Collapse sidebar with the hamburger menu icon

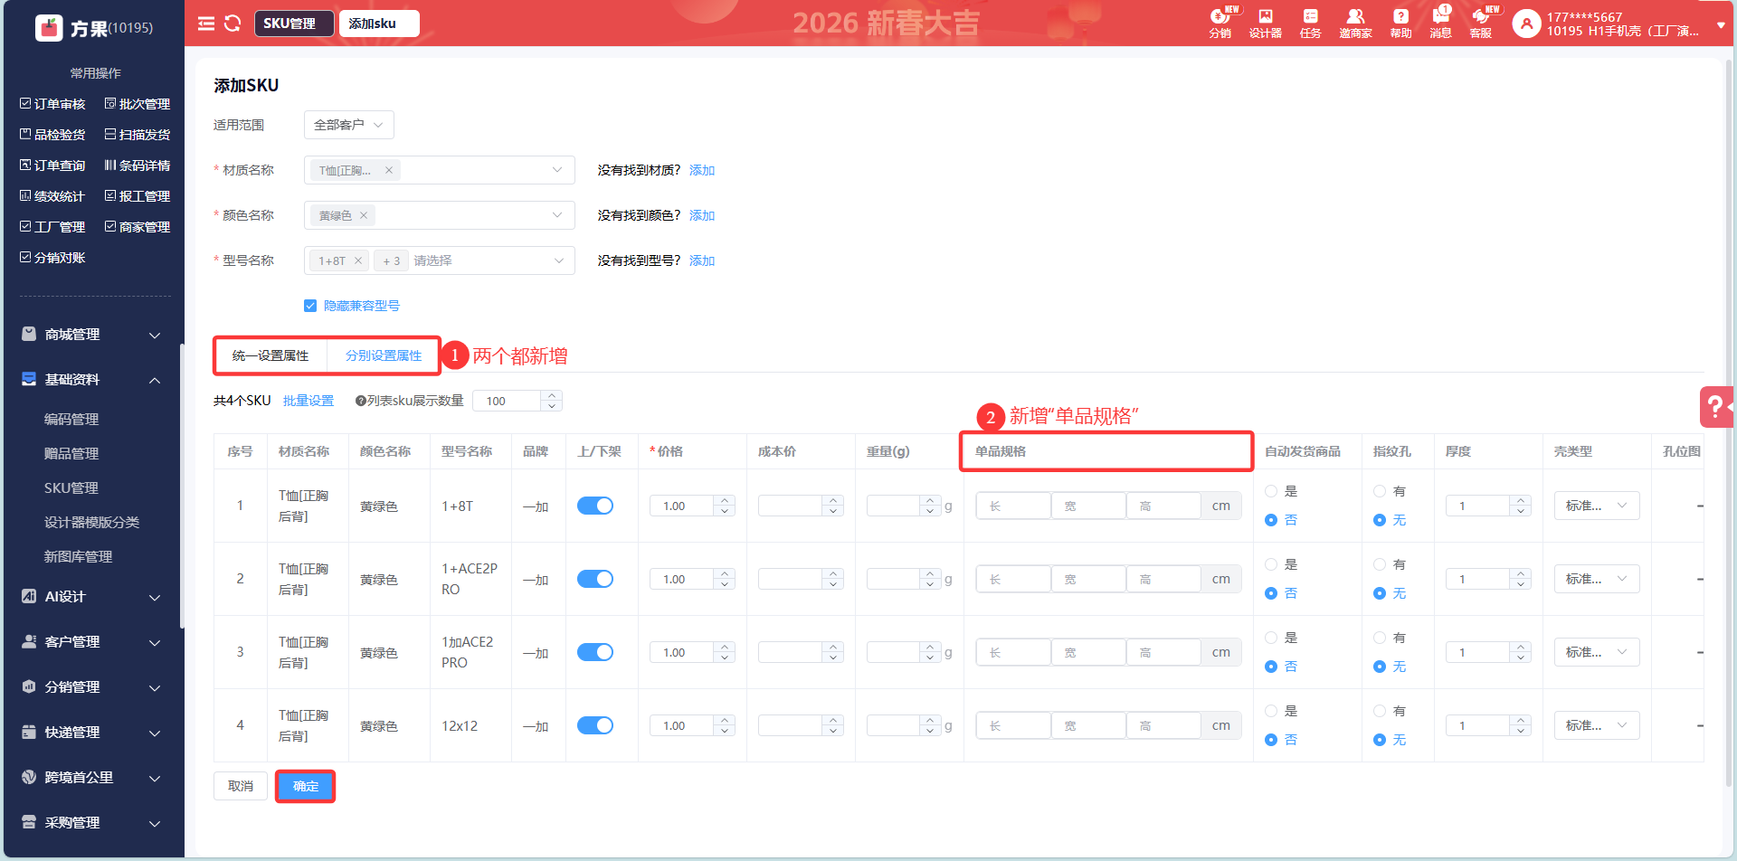pyautogui.click(x=206, y=24)
